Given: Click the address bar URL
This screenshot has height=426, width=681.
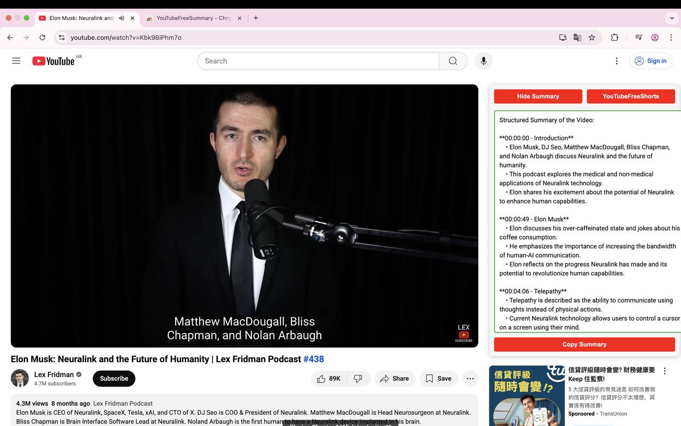Looking at the screenshot, I should pos(126,37).
